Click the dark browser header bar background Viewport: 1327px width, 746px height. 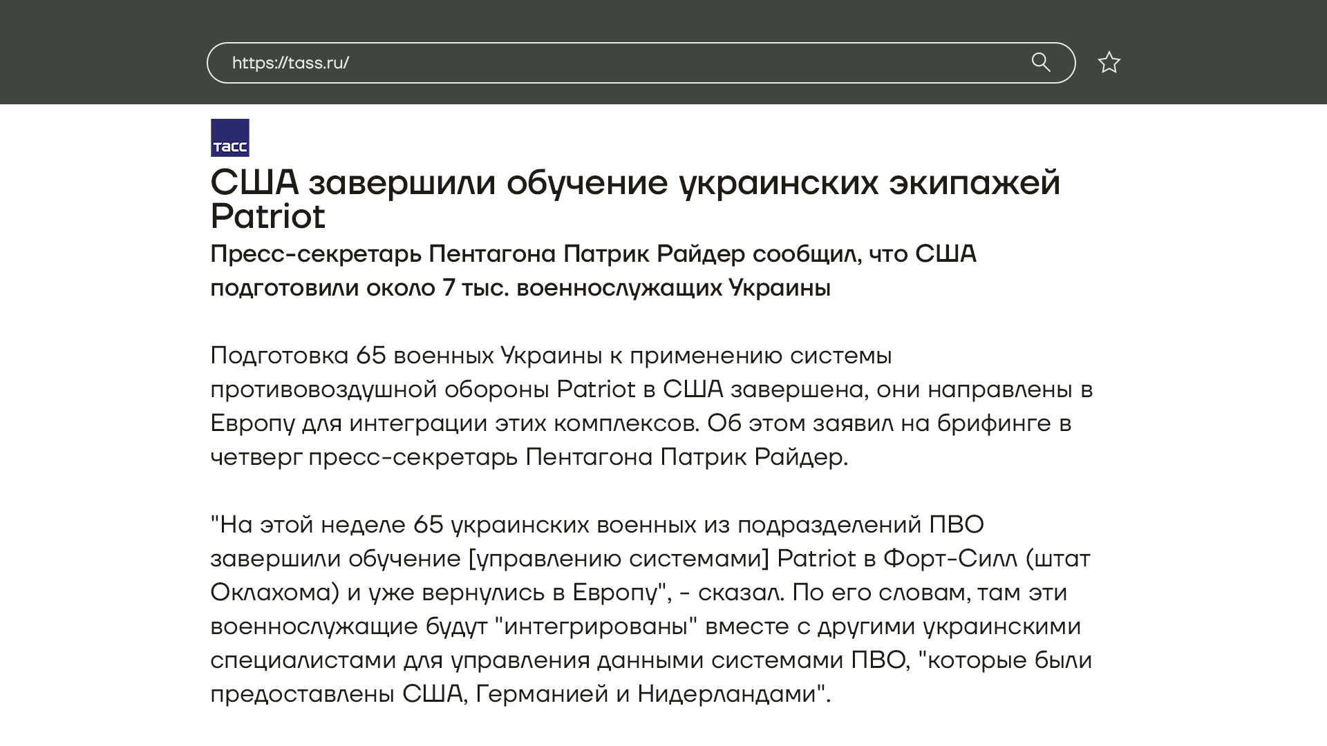[104, 52]
